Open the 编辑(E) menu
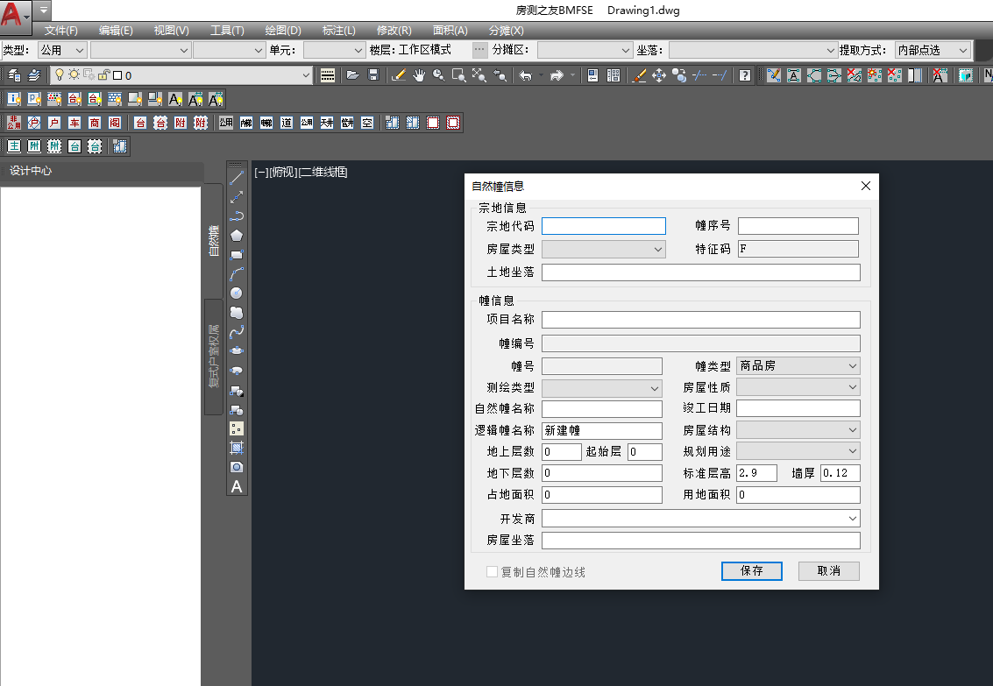Screen dimensions: 993x686 click(116, 31)
